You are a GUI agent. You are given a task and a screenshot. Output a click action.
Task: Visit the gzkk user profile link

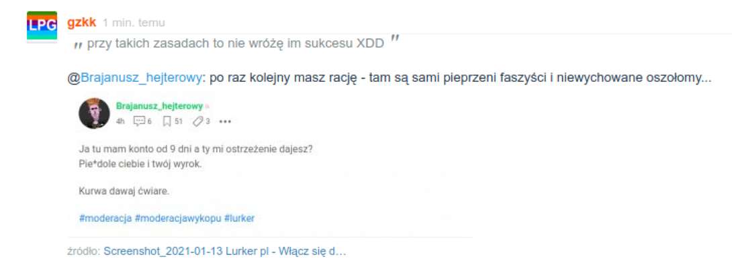point(82,22)
